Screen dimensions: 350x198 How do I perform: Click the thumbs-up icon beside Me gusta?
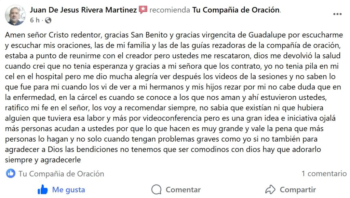43,189
